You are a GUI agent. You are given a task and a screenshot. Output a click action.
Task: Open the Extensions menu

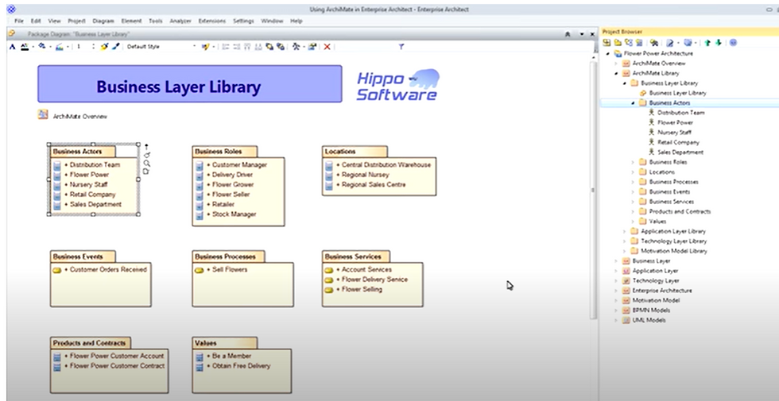click(x=211, y=21)
